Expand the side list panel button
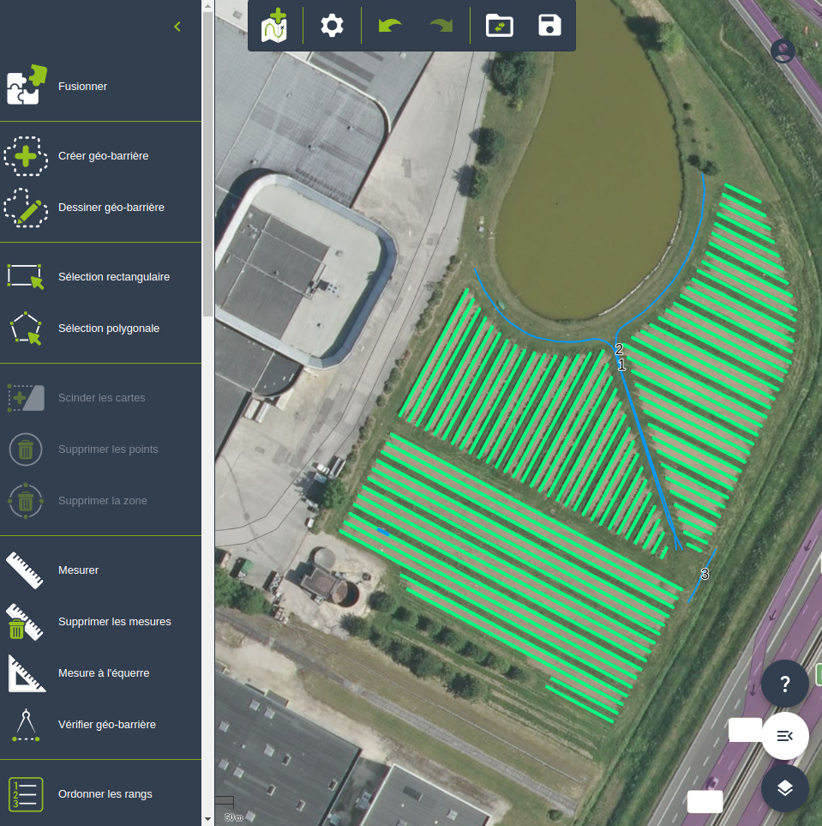822x826 pixels. (x=784, y=736)
